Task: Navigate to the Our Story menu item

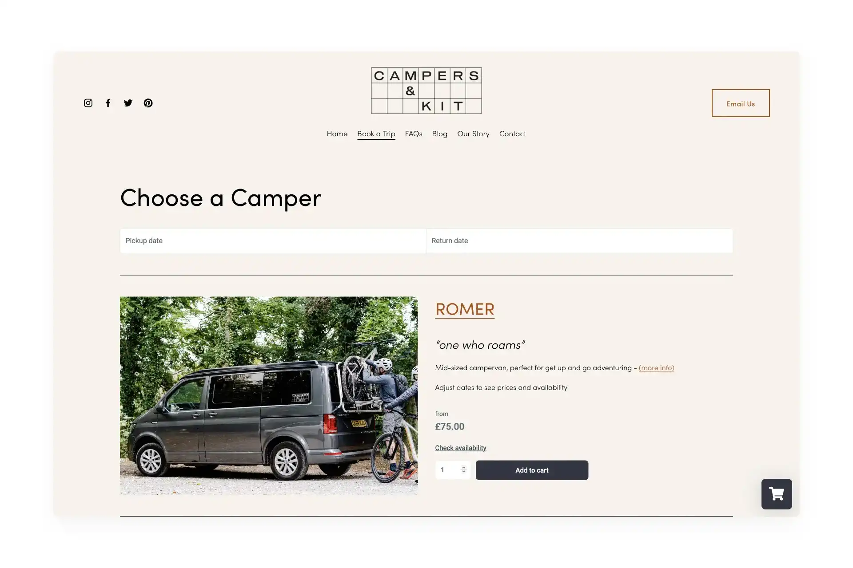Action: (473, 133)
